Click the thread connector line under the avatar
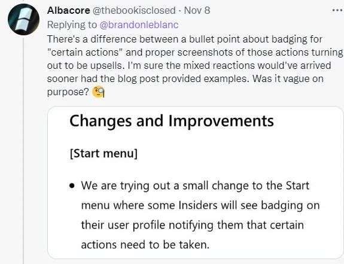344x264 pixels. click(23, 150)
